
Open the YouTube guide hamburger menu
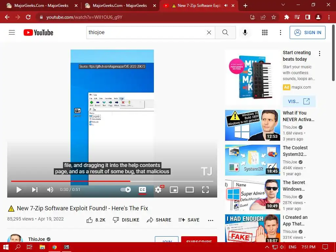[x=12, y=32]
